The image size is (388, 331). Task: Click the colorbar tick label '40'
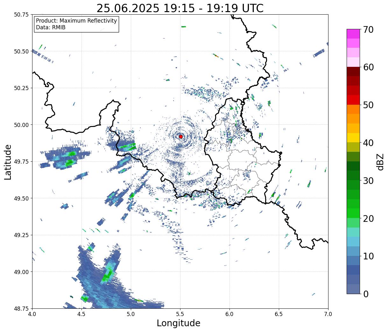click(x=368, y=143)
